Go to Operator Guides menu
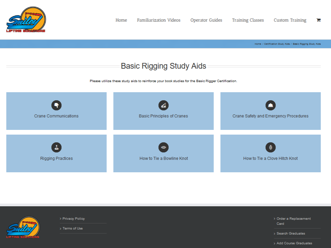This screenshot has height=248, width=331. tap(206, 20)
